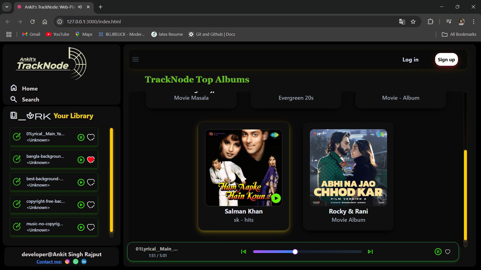Like current song in player bar

point(448,252)
